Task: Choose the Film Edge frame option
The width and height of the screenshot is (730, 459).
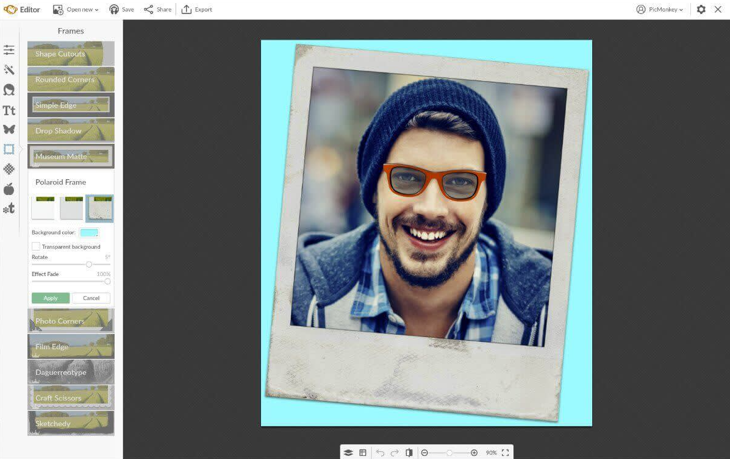Action: point(71,347)
